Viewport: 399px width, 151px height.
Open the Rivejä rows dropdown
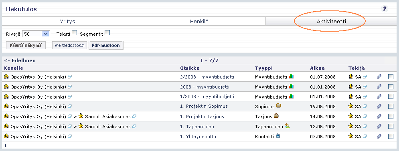[36, 34]
